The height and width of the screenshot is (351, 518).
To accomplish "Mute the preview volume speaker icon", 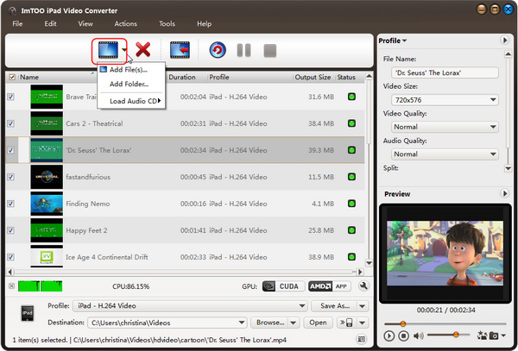I will (418, 335).
